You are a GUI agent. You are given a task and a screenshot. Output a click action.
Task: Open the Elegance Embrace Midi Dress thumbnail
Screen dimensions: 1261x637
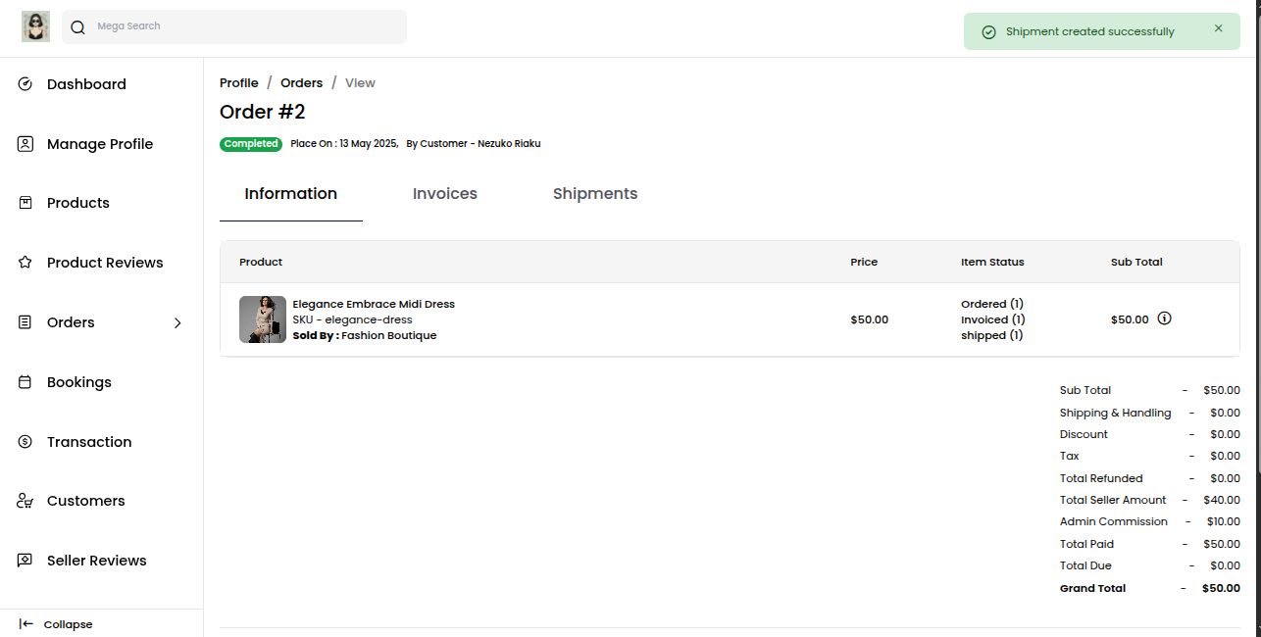(x=262, y=318)
